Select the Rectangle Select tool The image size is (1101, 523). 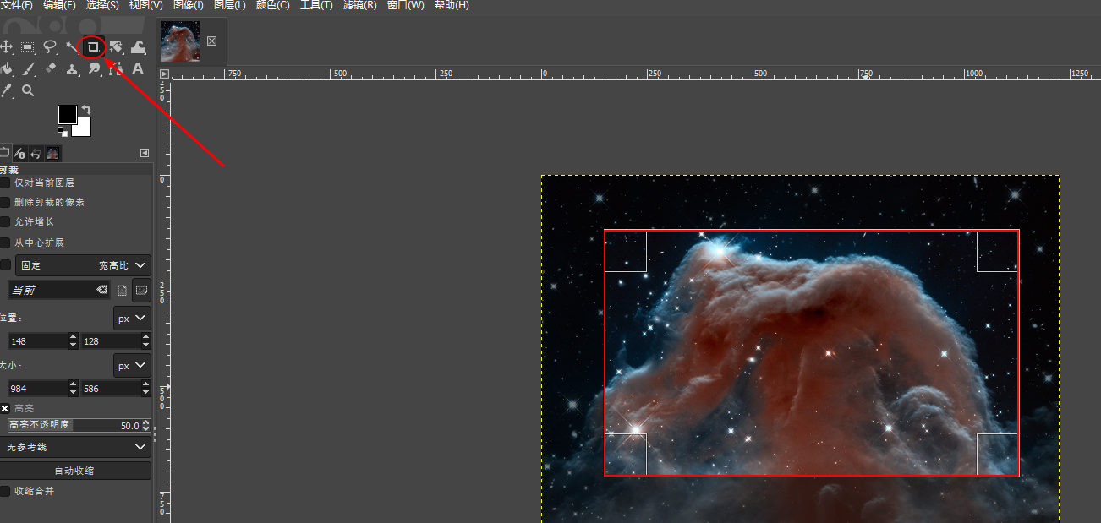[x=28, y=47]
